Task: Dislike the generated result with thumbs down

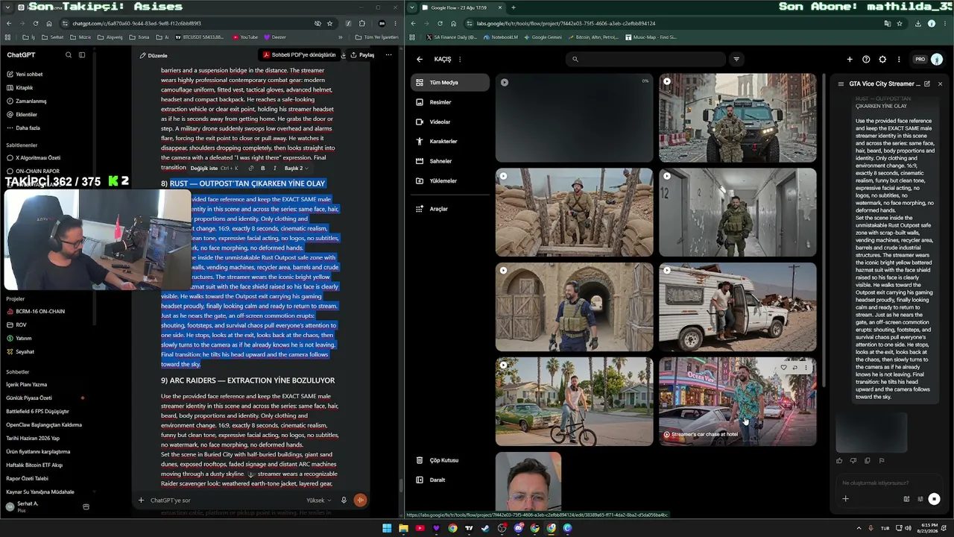Action: coord(853,461)
